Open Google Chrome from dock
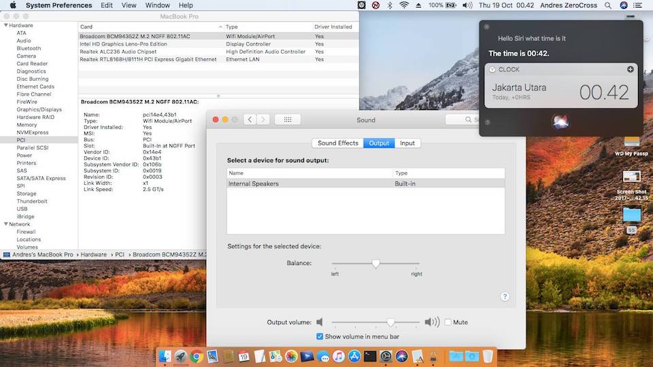Screen dimensions: 653x367 [x=197, y=356]
